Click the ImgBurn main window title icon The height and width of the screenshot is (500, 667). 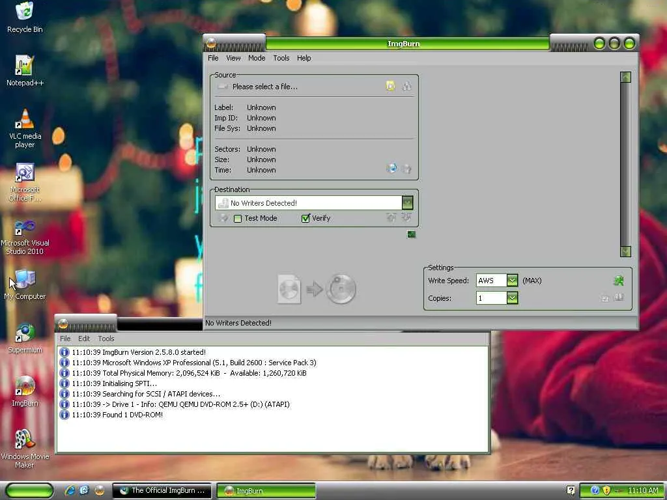click(x=211, y=44)
